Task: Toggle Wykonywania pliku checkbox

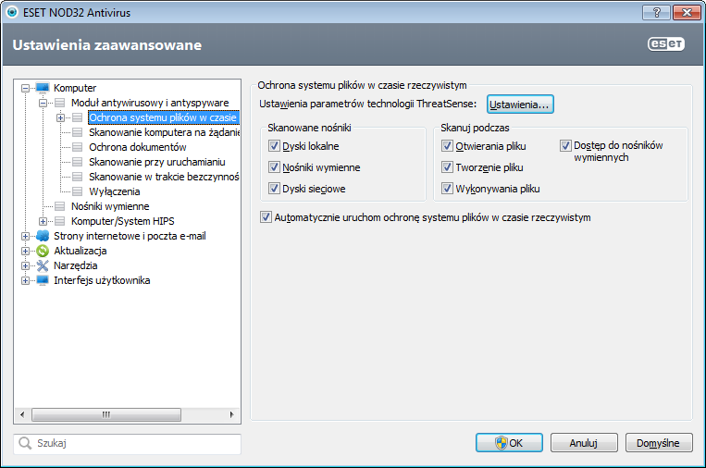Action: pos(447,188)
